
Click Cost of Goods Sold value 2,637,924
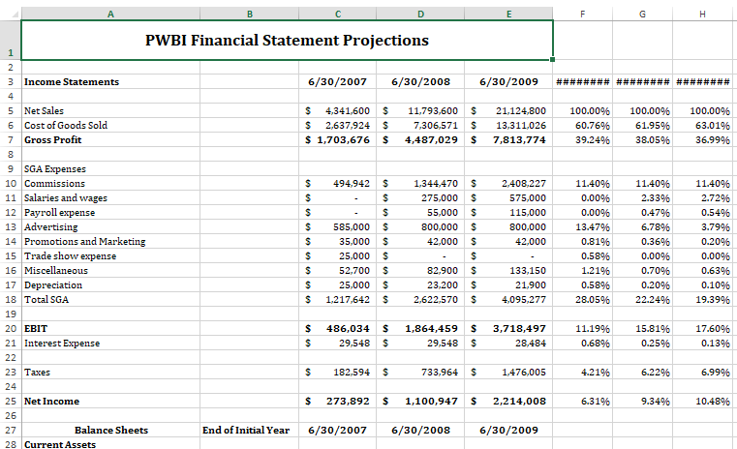348,126
